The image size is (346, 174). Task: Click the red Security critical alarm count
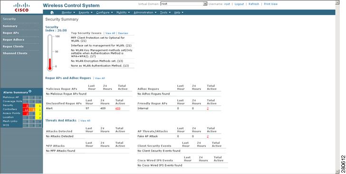(26, 105)
